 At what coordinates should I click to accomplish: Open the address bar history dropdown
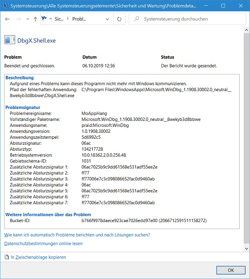(107, 19)
